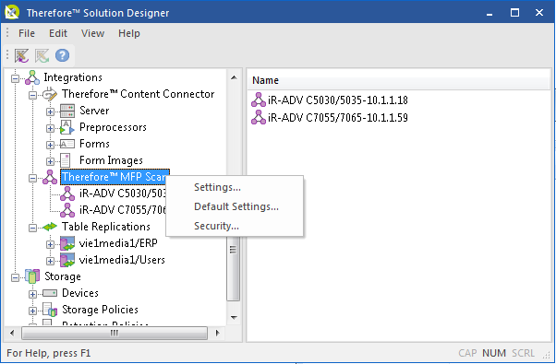This screenshot has width=556, height=364.
Task: Collapse the Integrations tree node
Action: coord(15,78)
